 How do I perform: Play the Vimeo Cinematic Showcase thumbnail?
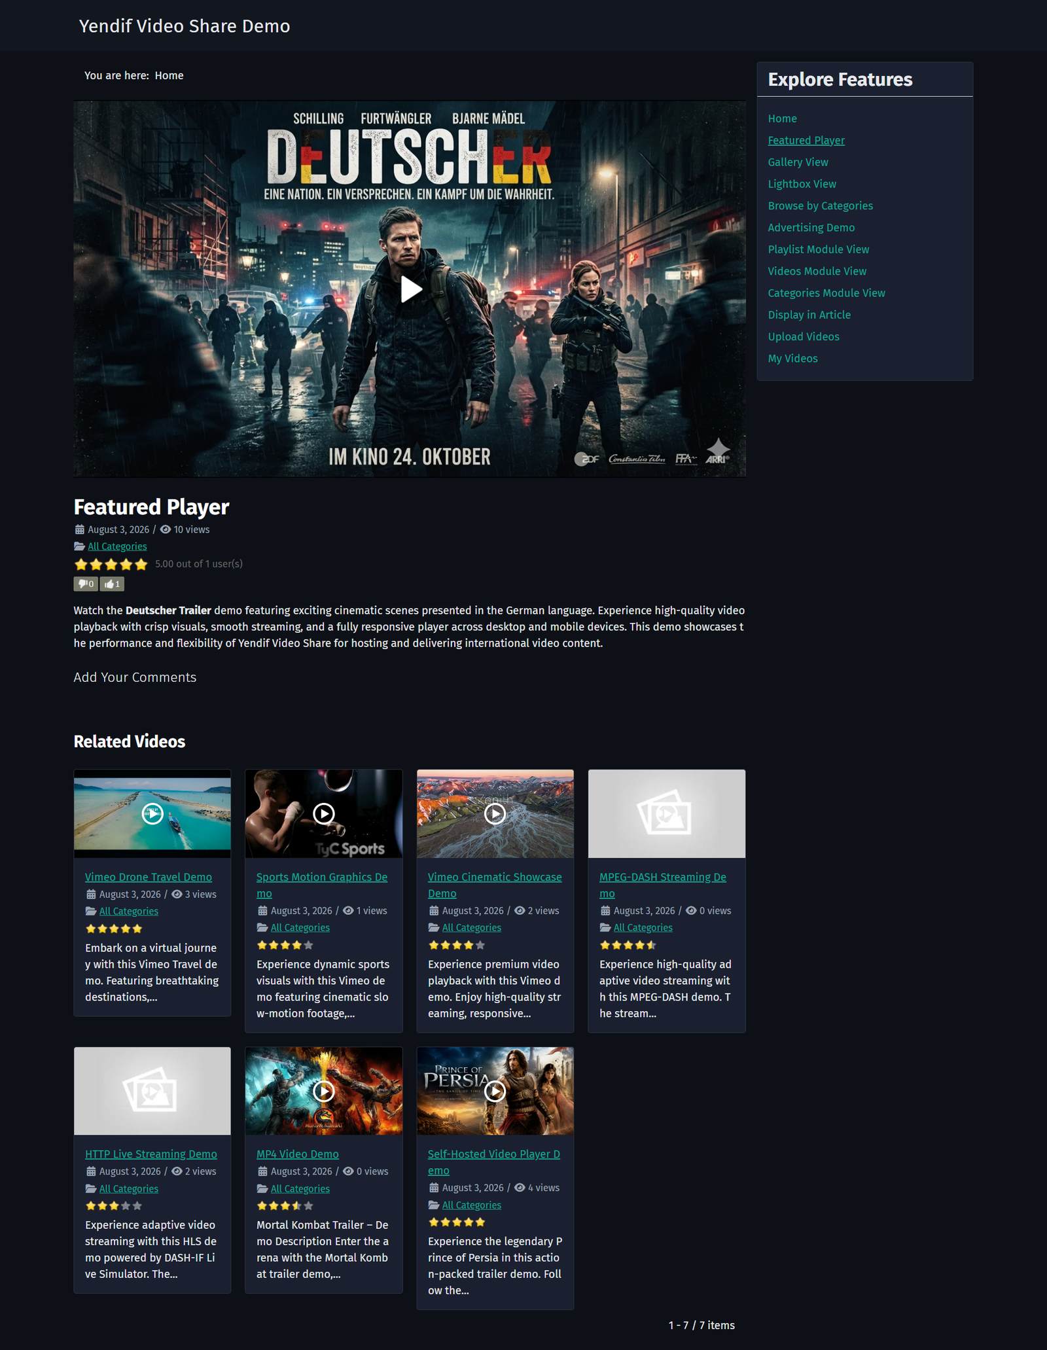(x=495, y=813)
